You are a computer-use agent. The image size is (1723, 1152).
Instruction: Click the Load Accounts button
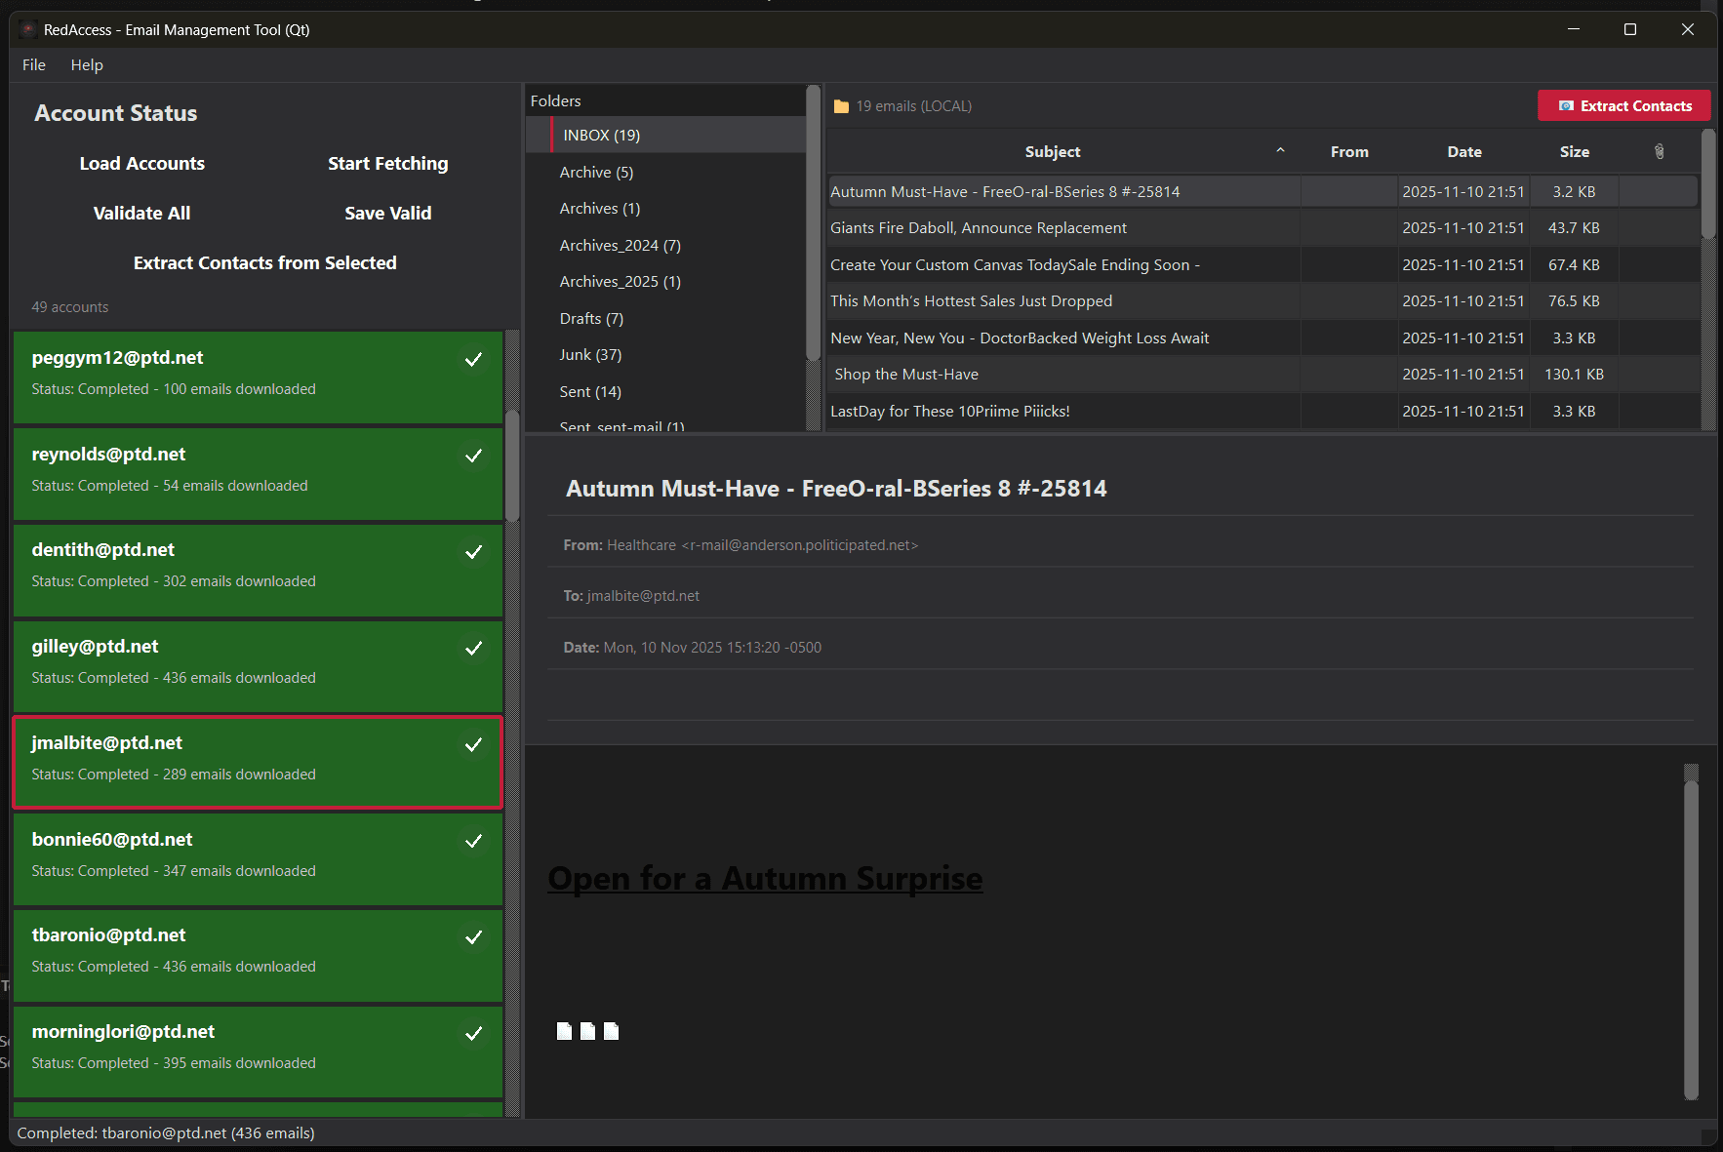141,163
